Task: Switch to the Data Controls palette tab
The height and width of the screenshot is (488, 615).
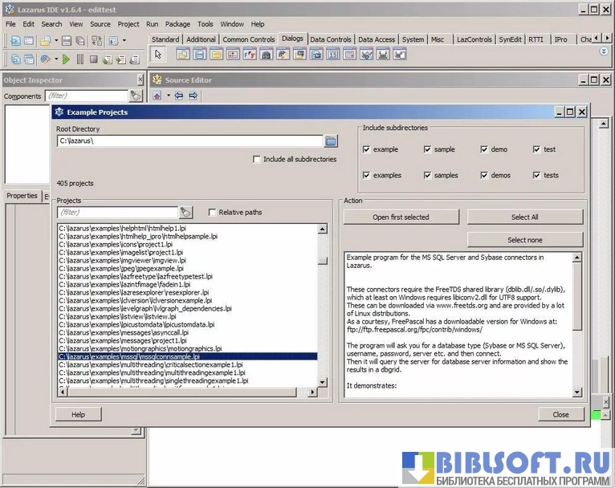Action: tap(330, 39)
